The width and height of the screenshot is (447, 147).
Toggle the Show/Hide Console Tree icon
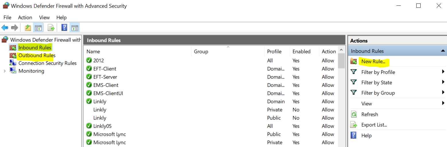38,28
